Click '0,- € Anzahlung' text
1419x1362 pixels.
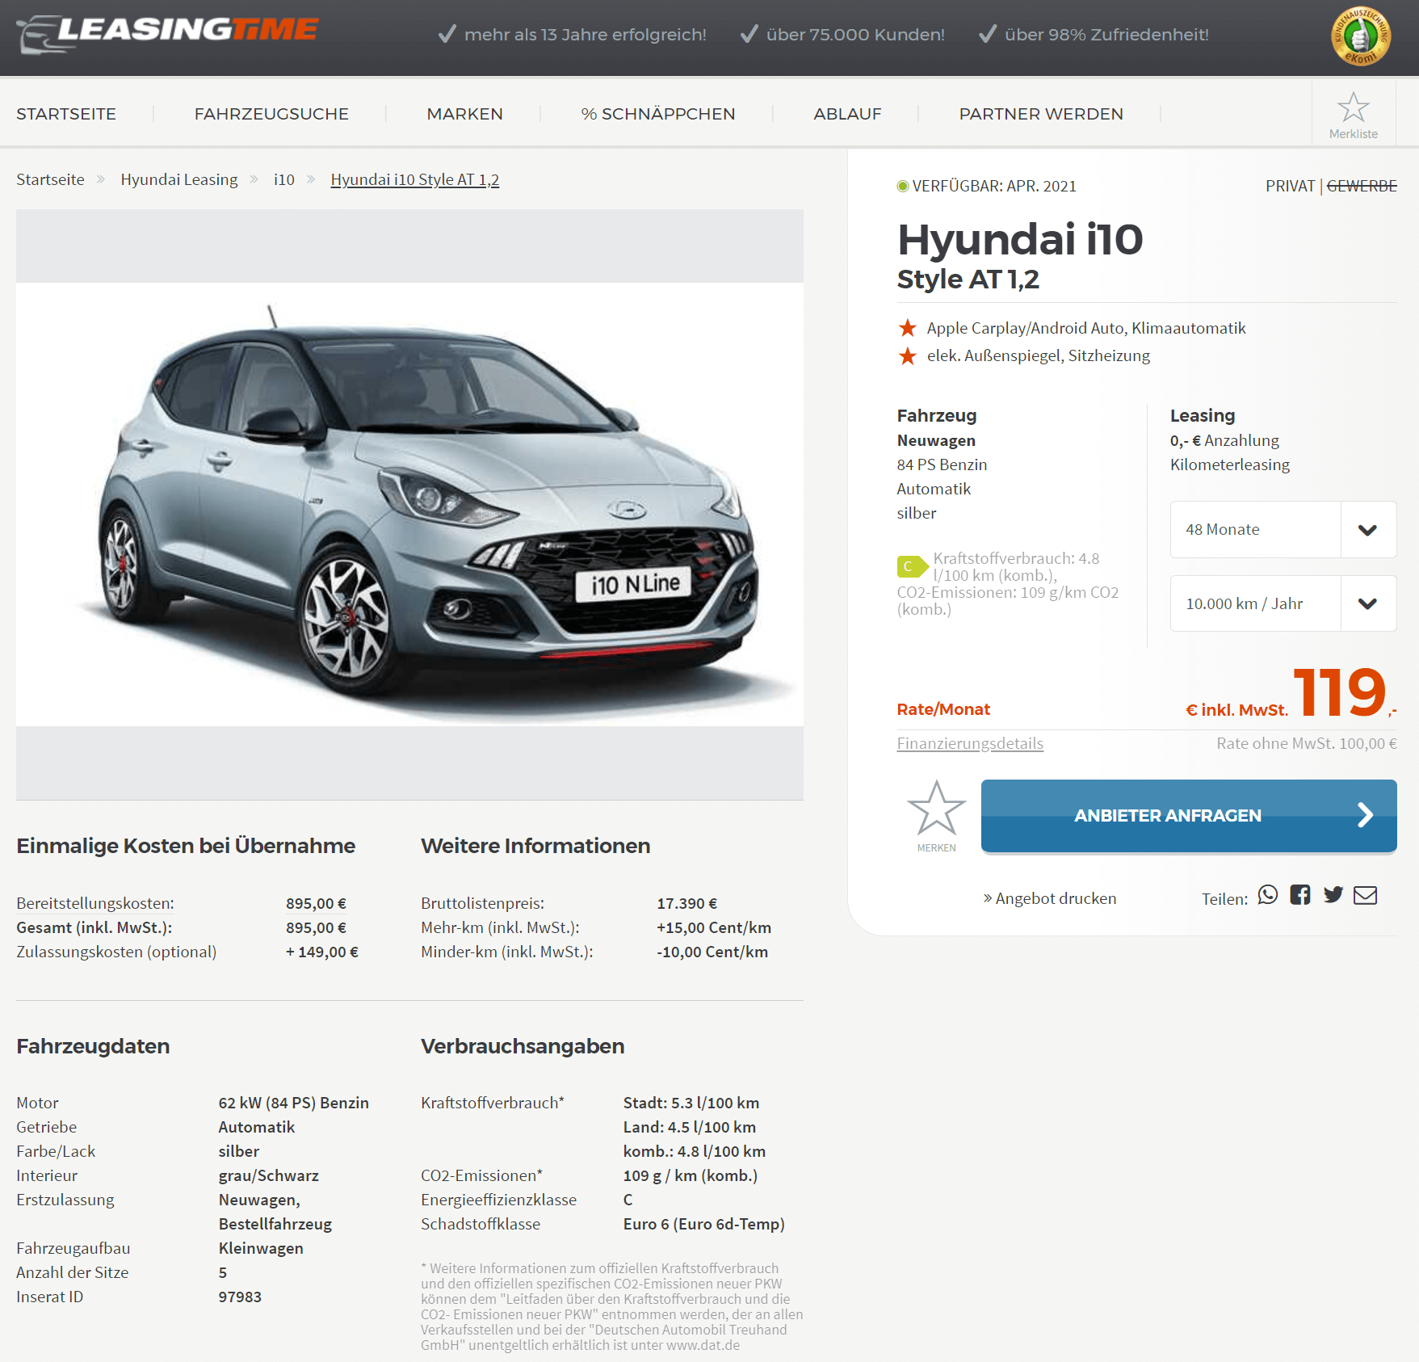1224,440
